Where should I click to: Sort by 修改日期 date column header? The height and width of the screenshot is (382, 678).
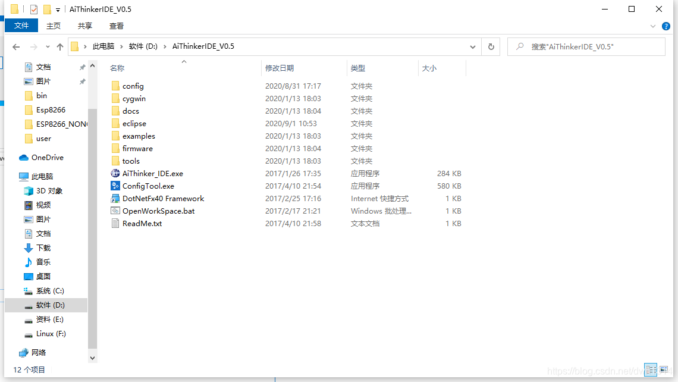[x=280, y=68]
